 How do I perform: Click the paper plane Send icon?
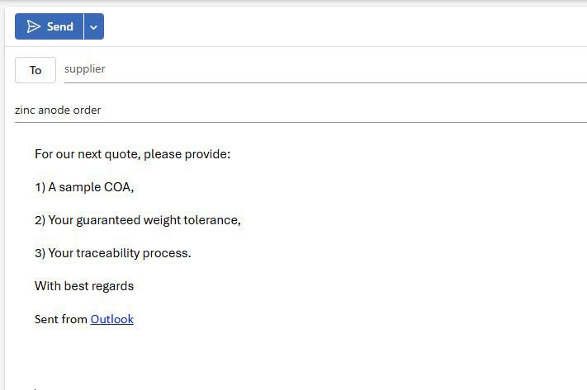point(34,26)
